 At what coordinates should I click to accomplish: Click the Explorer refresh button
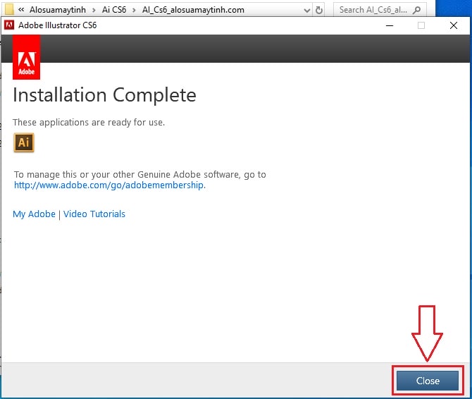coord(319,10)
